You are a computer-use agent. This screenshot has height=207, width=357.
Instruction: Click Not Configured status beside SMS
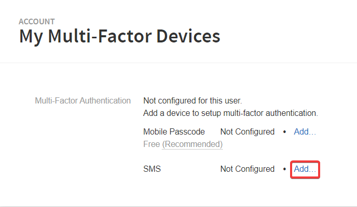coord(248,169)
